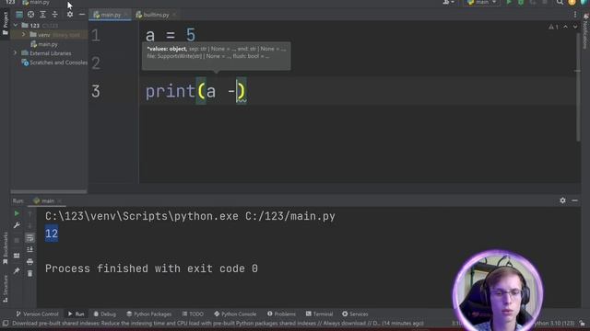Click the Debug bug icon in top toolbar
This screenshot has width=590, height=331.
click(x=521, y=3)
